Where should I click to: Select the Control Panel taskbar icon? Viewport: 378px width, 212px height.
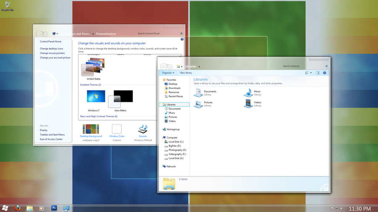[x=66, y=208]
